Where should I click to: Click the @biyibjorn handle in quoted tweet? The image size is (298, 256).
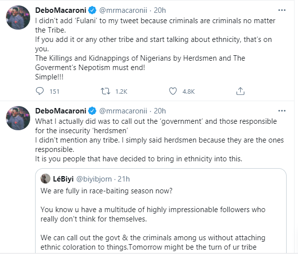click(96, 179)
